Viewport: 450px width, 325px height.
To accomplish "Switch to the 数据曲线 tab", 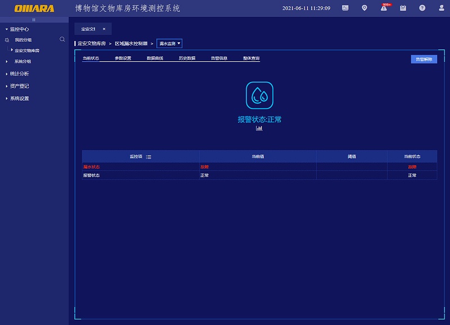I will [155, 58].
